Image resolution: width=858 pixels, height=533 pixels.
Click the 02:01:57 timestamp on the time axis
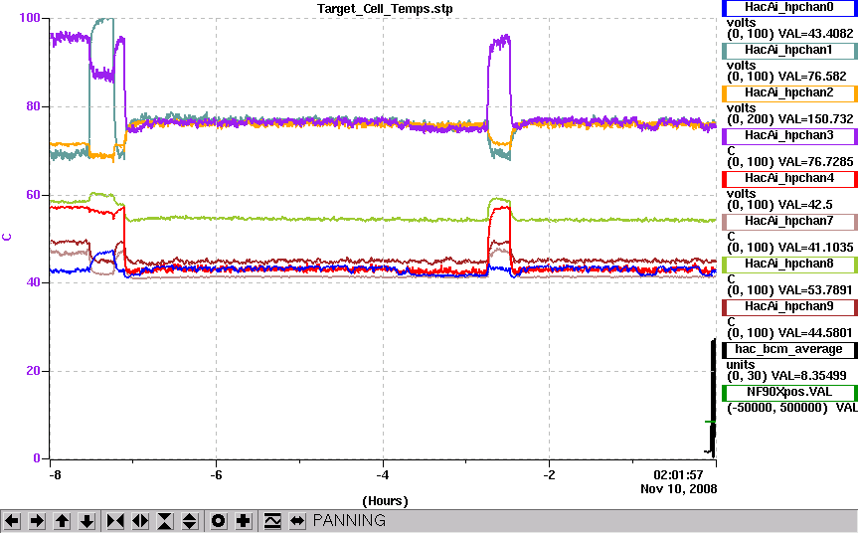pos(678,475)
